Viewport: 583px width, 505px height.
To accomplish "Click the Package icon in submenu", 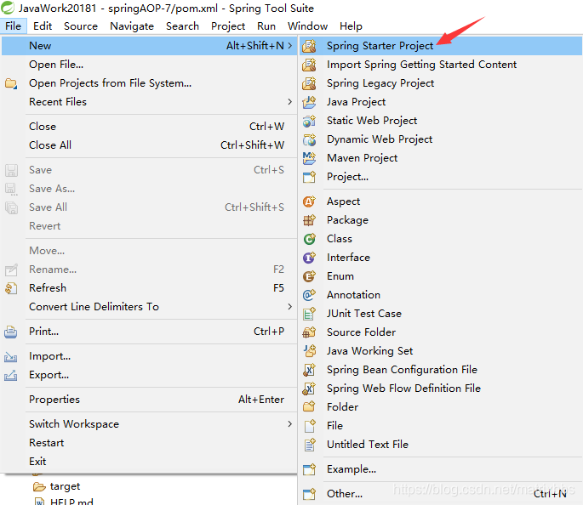I will pos(309,220).
